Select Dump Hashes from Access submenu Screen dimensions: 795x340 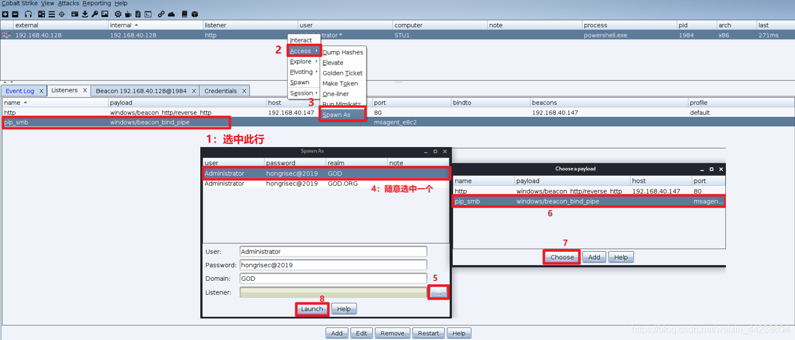click(343, 52)
